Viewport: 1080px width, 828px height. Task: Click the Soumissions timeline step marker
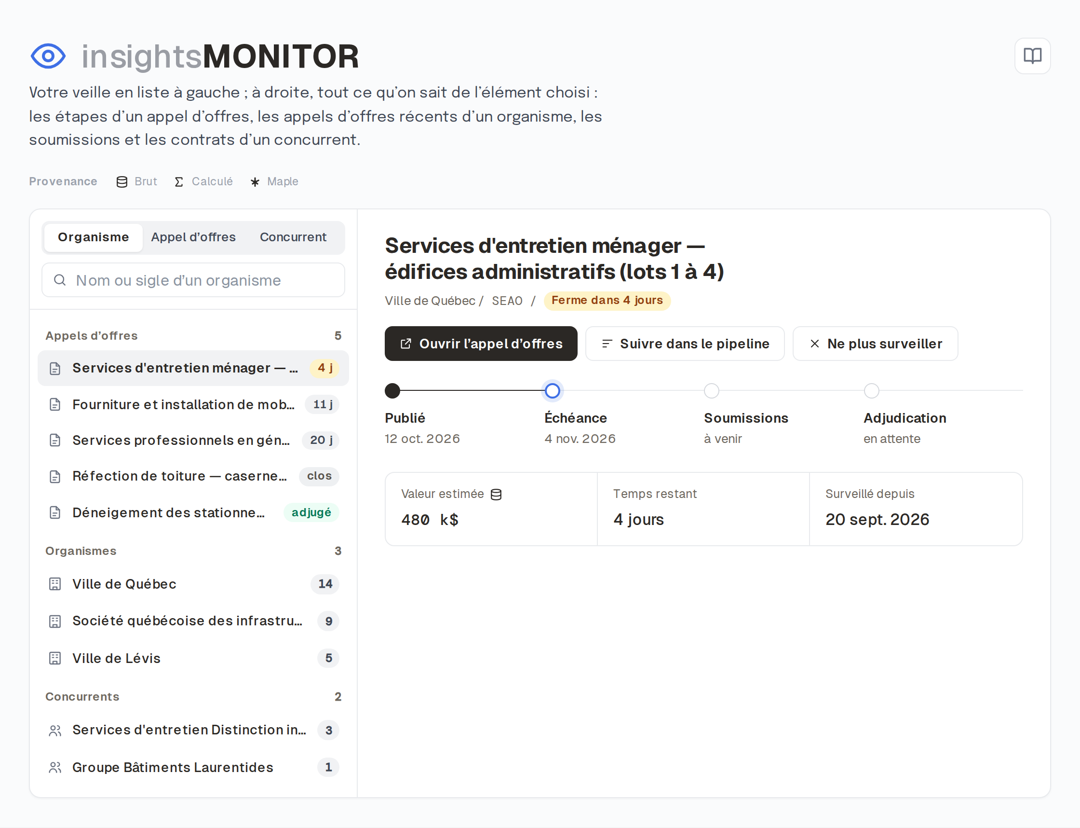tap(712, 391)
